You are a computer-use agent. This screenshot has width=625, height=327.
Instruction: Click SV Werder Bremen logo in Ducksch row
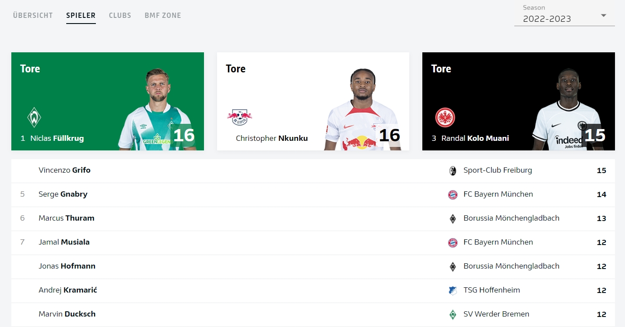click(453, 314)
